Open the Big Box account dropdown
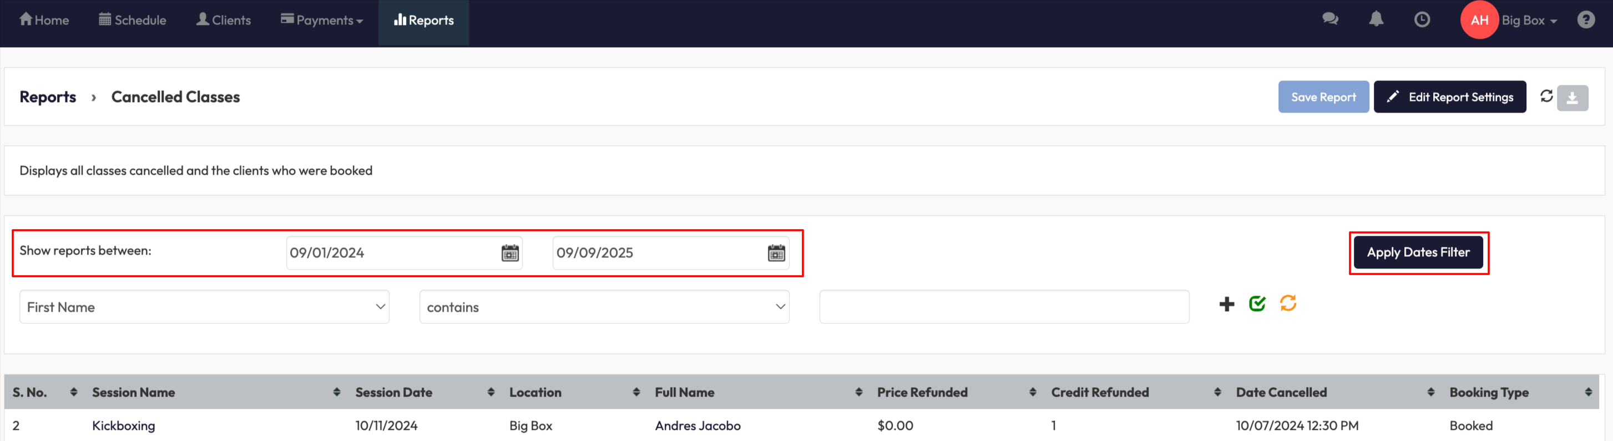This screenshot has width=1613, height=441. click(x=1529, y=21)
